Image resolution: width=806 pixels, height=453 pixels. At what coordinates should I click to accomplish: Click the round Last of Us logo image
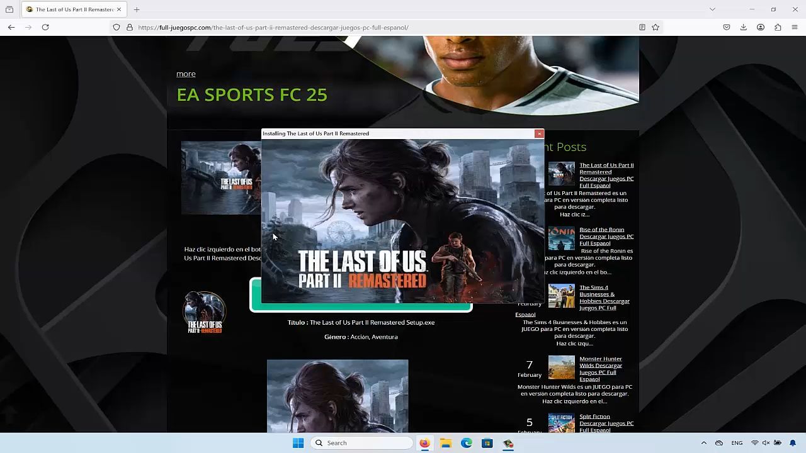click(204, 312)
